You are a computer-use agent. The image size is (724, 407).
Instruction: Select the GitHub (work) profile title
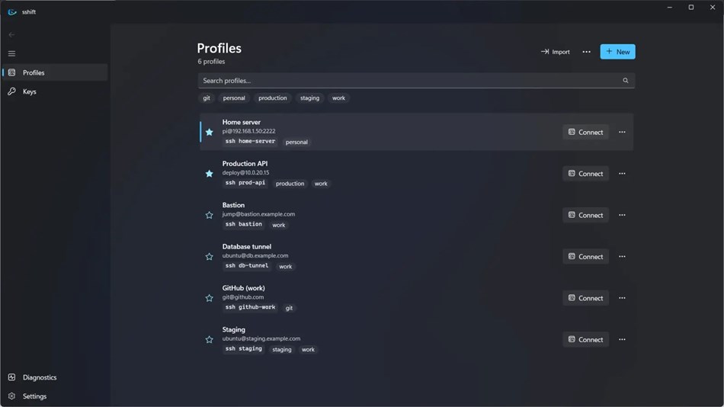[x=243, y=288]
